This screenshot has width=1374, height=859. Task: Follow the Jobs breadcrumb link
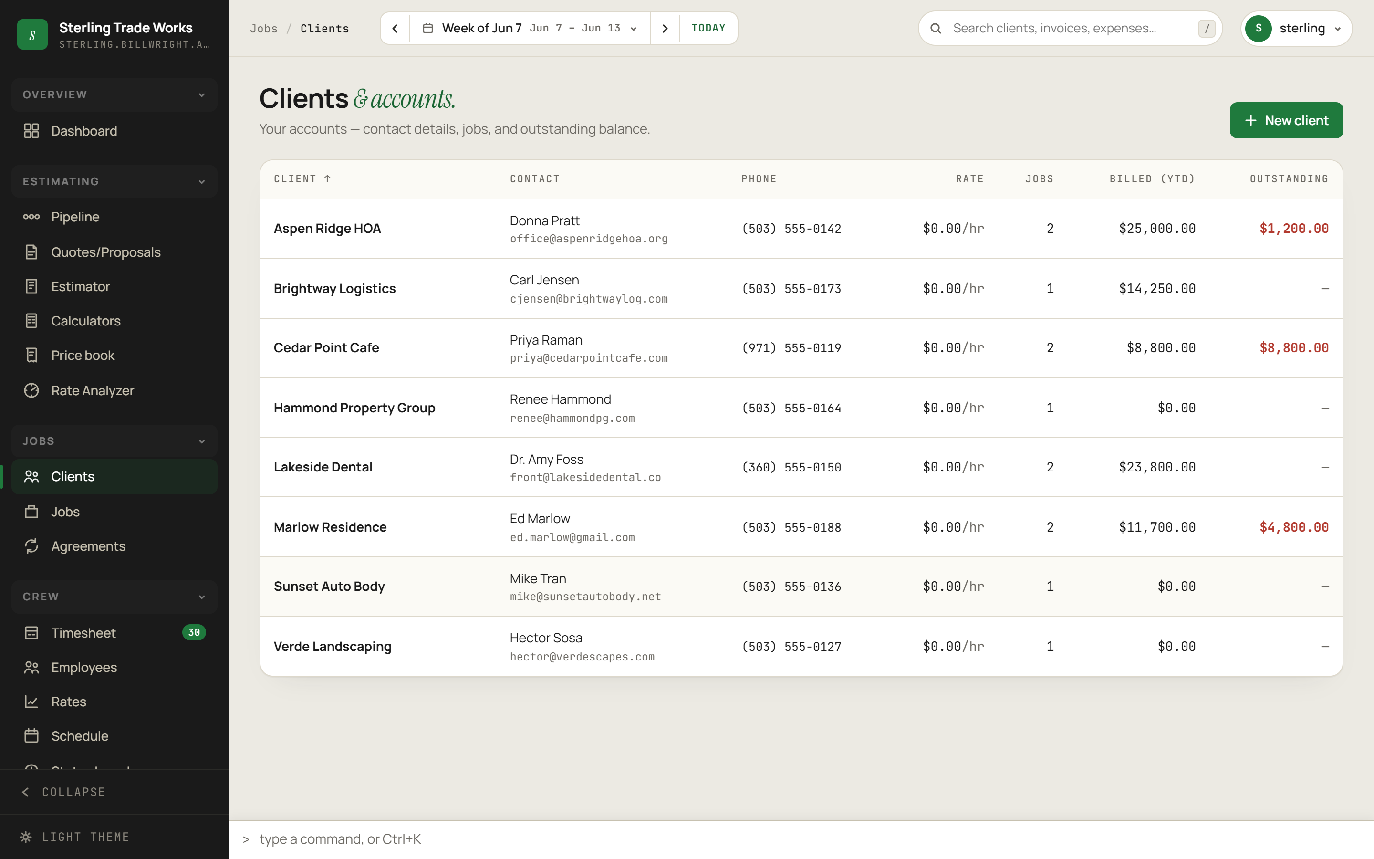click(x=264, y=29)
